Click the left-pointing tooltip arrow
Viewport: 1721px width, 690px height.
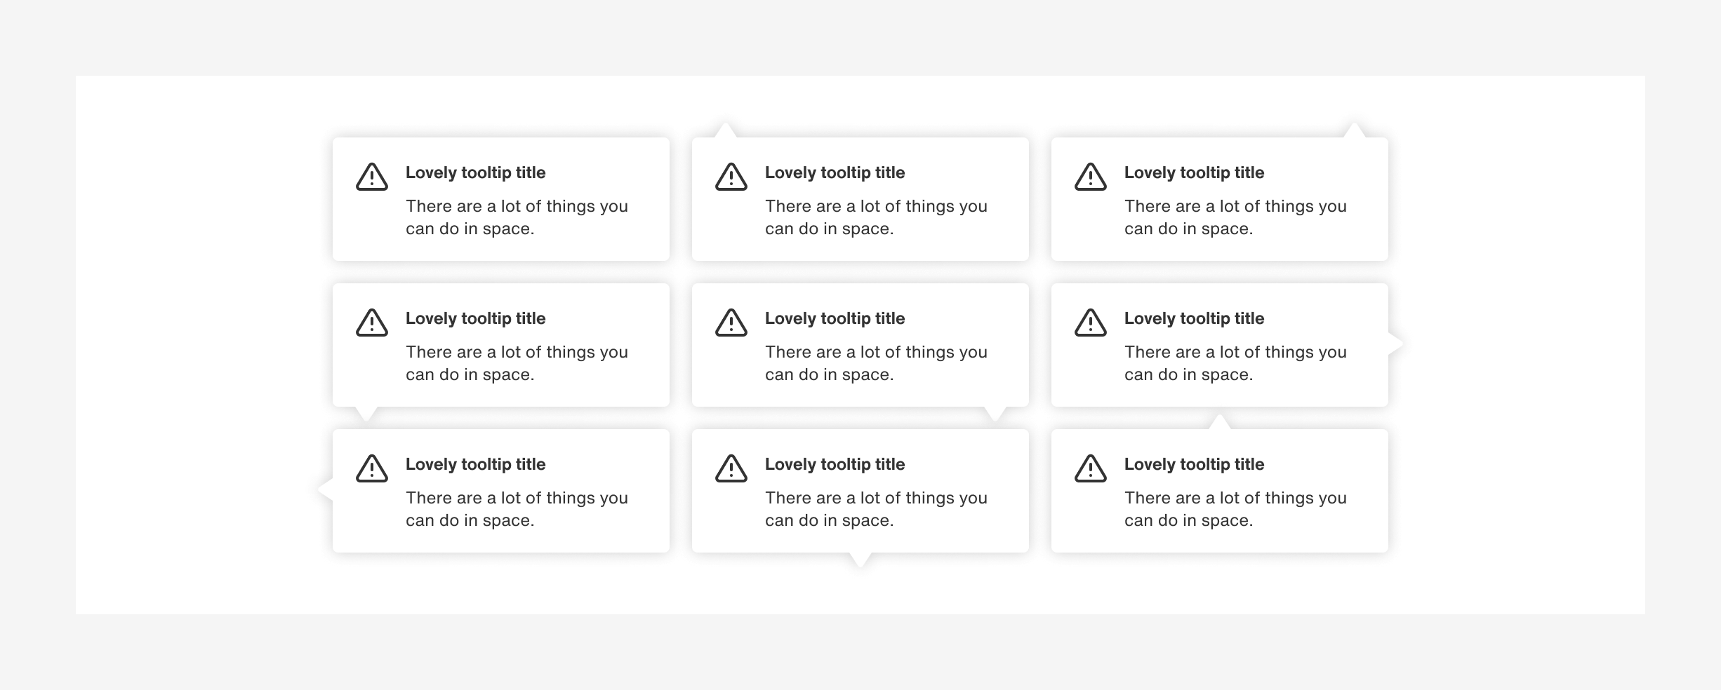(326, 489)
